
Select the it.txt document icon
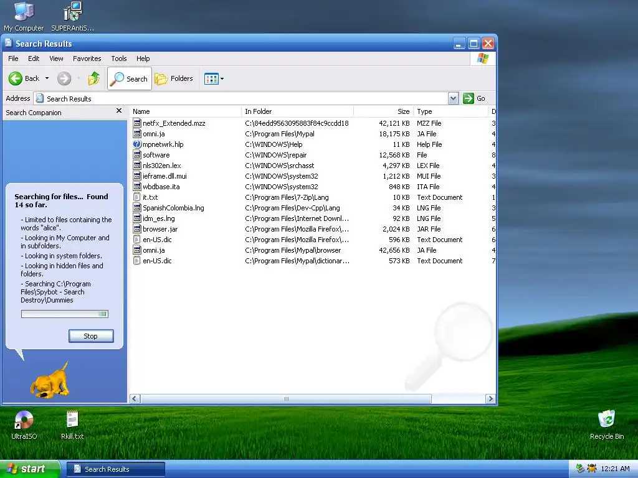[137, 197]
